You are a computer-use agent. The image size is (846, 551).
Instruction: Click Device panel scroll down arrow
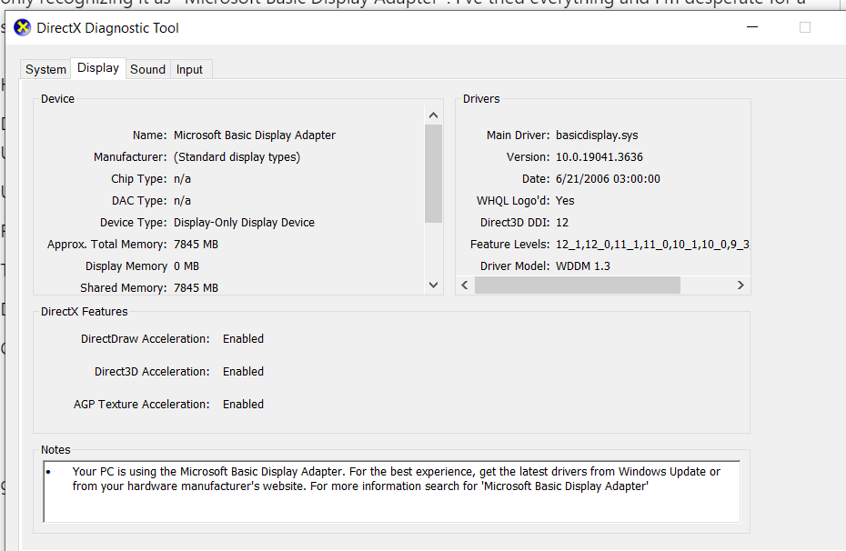click(433, 285)
